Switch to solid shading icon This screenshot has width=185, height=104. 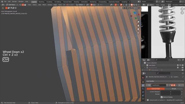(x=132, y=5)
